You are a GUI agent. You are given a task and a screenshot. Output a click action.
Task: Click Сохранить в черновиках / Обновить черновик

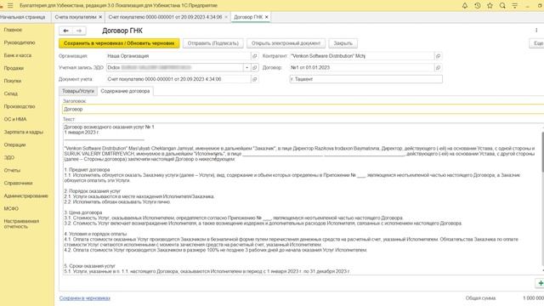tap(119, 43)
